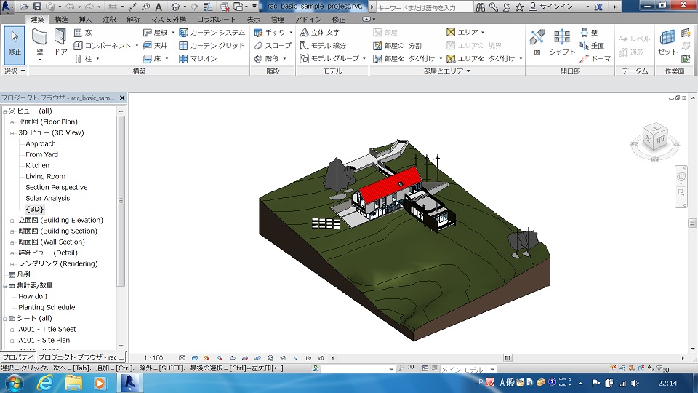Open the 1 : 100 view scale menu
The height and width of the screenshot is (393, 698).
153,358
